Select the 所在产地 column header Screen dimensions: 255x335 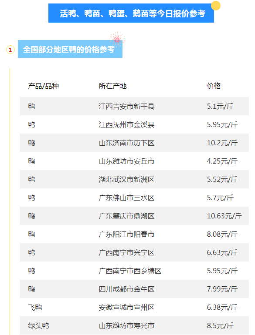(112, 86)
